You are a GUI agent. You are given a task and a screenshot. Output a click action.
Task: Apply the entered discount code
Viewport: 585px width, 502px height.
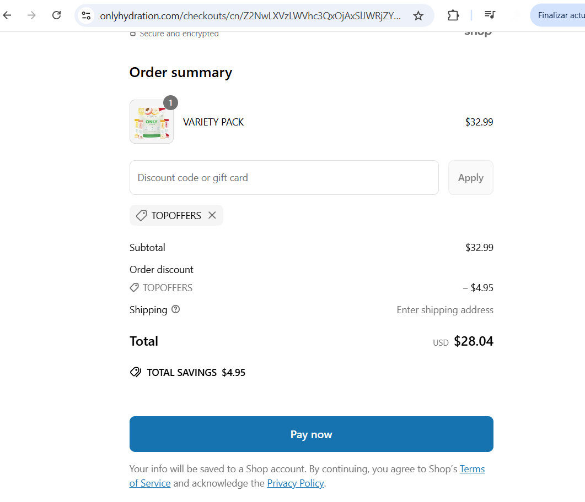pos(470,177)
